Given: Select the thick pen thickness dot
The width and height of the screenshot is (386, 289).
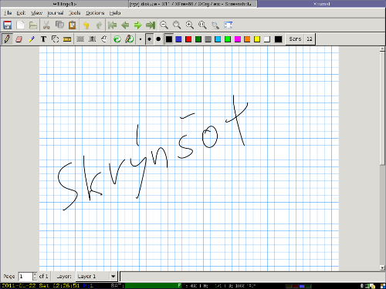Looking at the screenshot, I should tap(158, 39).
